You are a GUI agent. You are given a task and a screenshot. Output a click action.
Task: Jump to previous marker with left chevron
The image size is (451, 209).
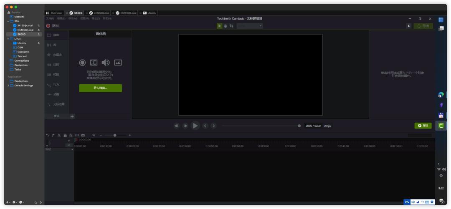(205, 126)
